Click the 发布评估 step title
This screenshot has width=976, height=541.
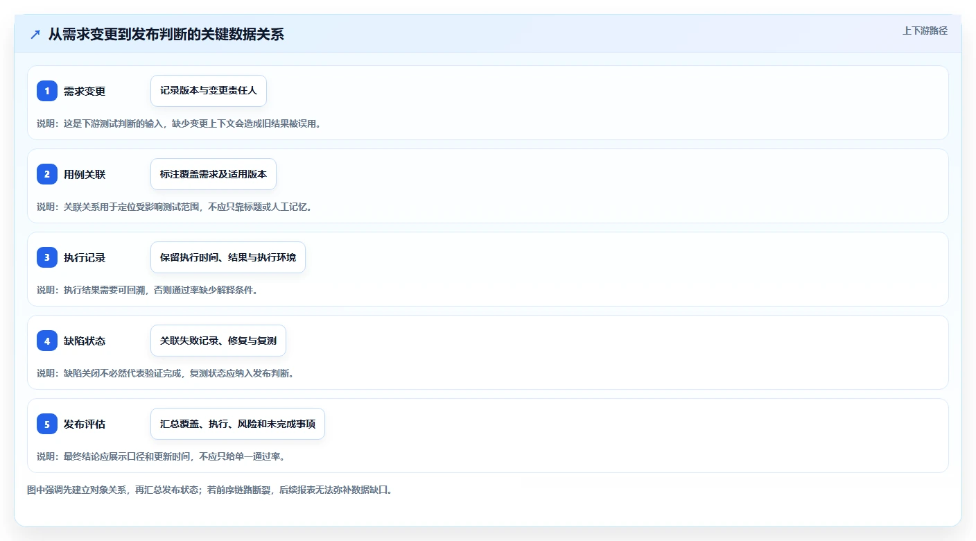(85, 424)
